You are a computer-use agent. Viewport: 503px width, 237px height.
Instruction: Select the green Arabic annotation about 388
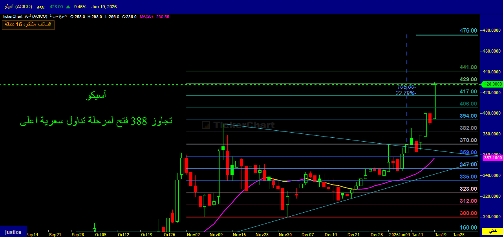click(x=96, y=122)
